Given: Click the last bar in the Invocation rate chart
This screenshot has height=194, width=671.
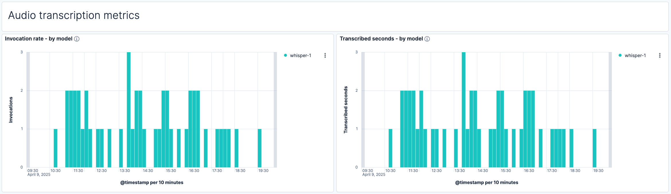Looking at the screenshot, I should coord(260,148).
